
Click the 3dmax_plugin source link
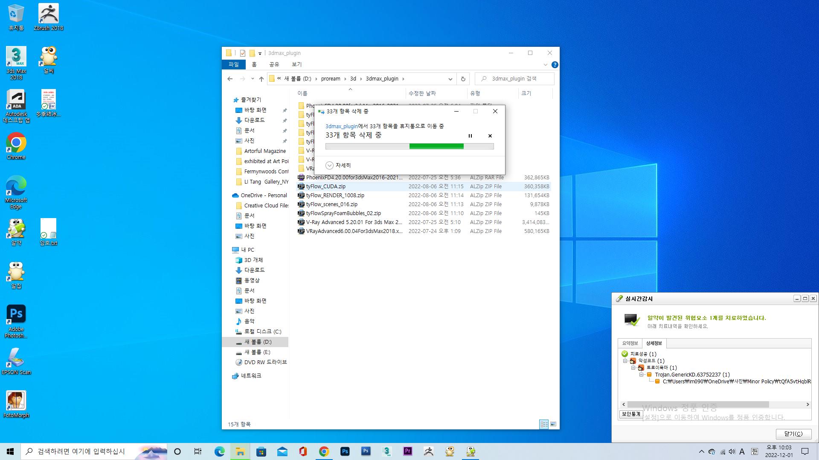click(x=341, y=126)
